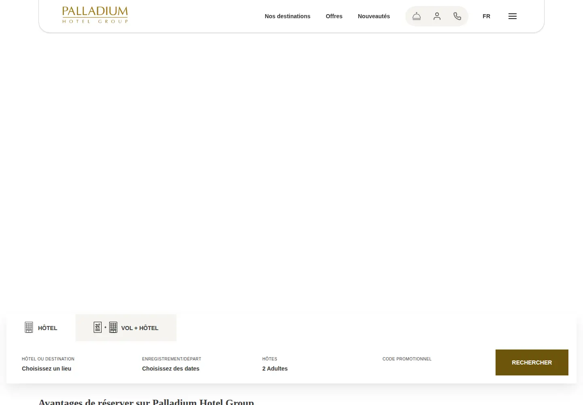583x405 pixels.
Task: Open Nos destinations menu
Action: pyautogui.click(x=287, y=16)
